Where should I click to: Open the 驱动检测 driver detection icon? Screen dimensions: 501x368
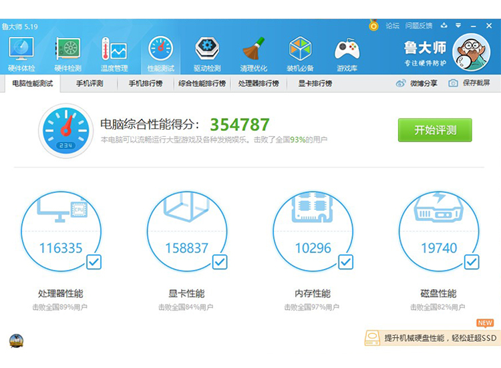(x=207, y=54)
